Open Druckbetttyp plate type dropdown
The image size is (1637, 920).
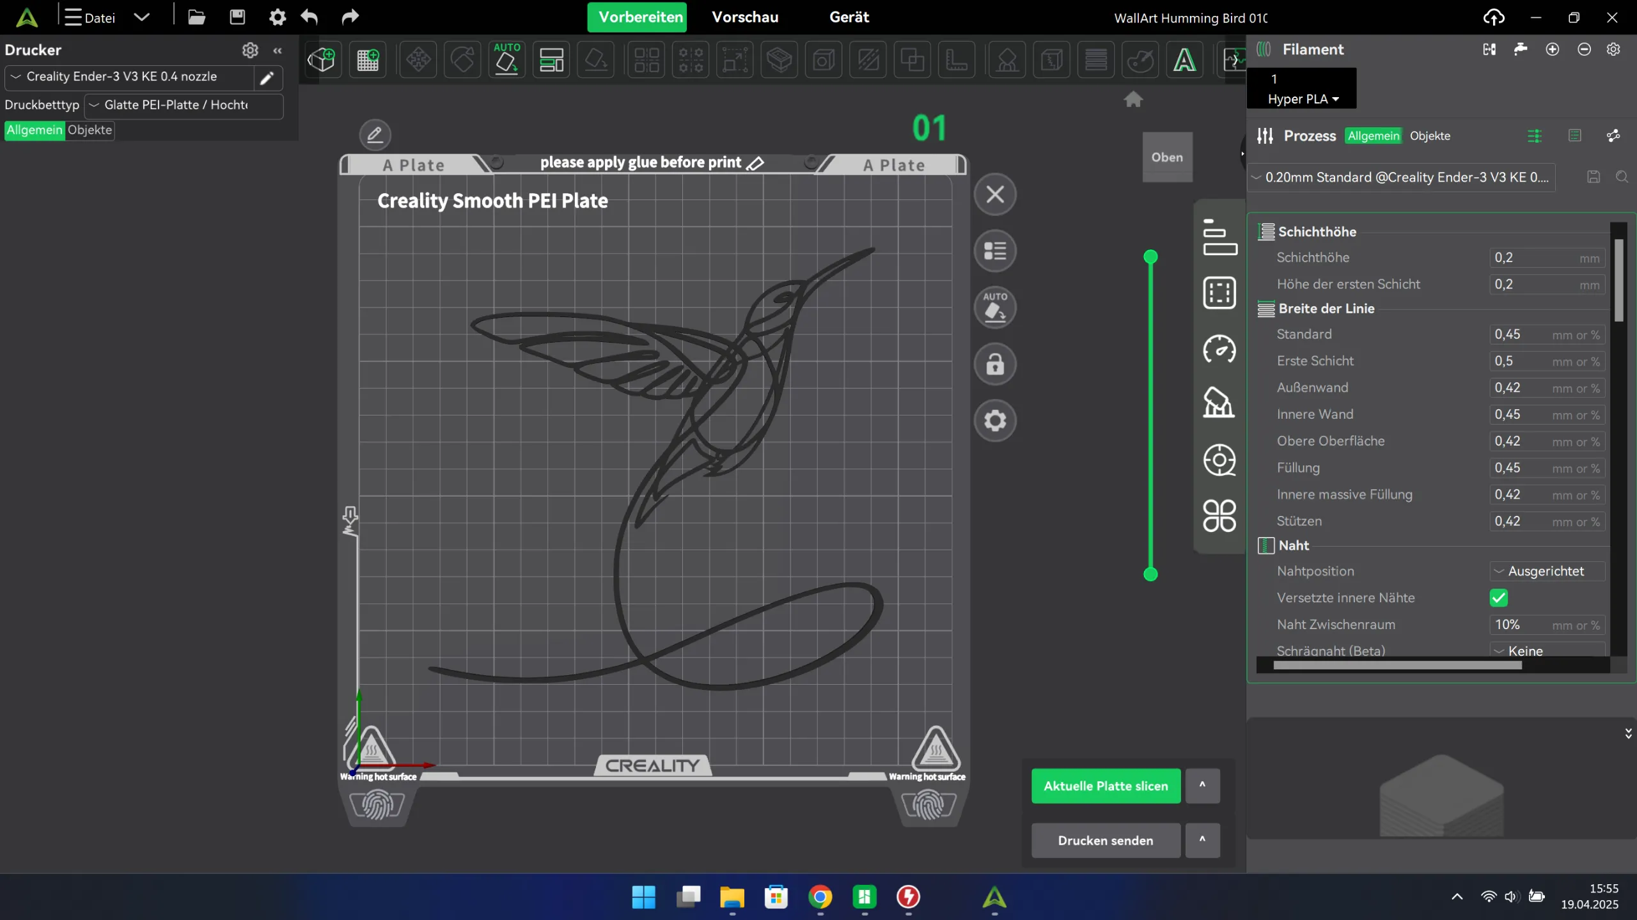pos(184,105)
